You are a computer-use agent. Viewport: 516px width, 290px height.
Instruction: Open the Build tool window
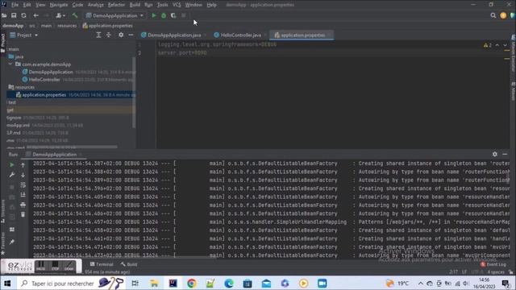point(129,264)
